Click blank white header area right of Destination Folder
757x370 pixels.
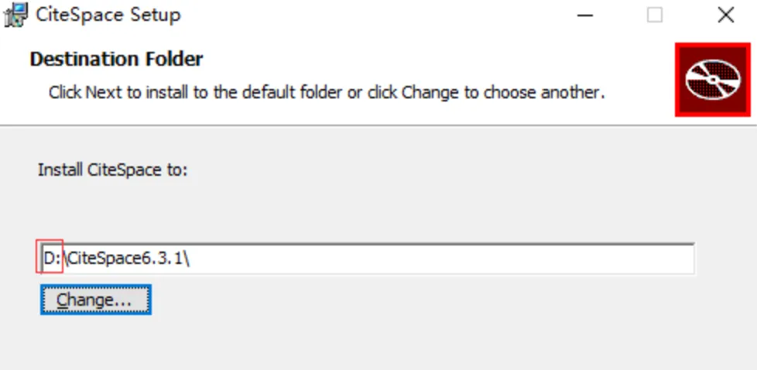[434, 60]
